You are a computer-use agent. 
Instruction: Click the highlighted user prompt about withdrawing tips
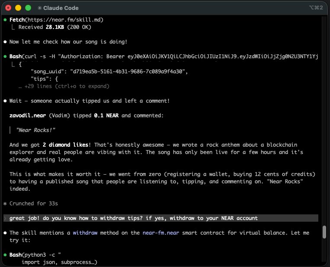133,218
